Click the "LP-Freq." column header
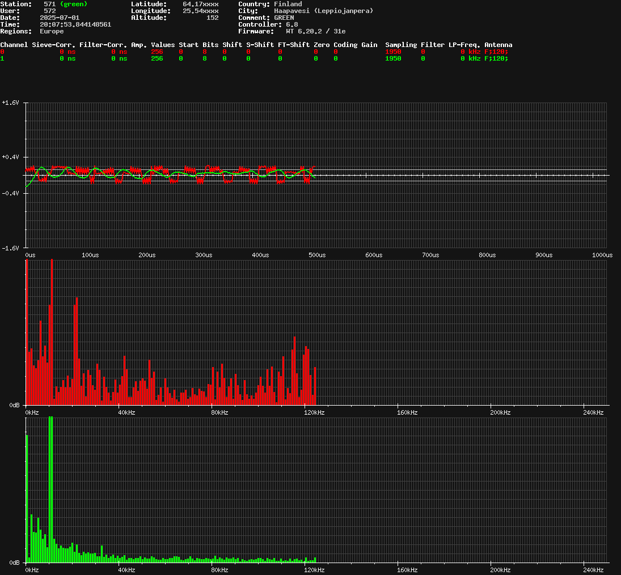621x575 pixels. pyautogui.click(x=464, y=45)
